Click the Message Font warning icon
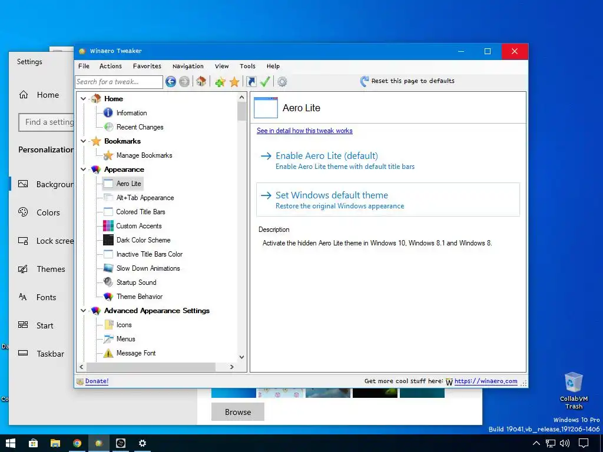Image resolution: width=603 pixels, height=452 pixels. (x=108, y=353)
